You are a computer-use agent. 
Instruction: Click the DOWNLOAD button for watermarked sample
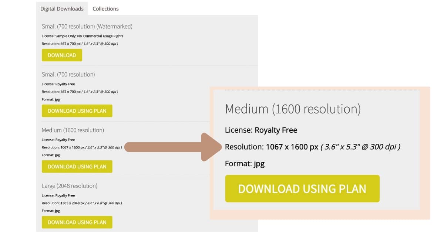click(62, 55)
